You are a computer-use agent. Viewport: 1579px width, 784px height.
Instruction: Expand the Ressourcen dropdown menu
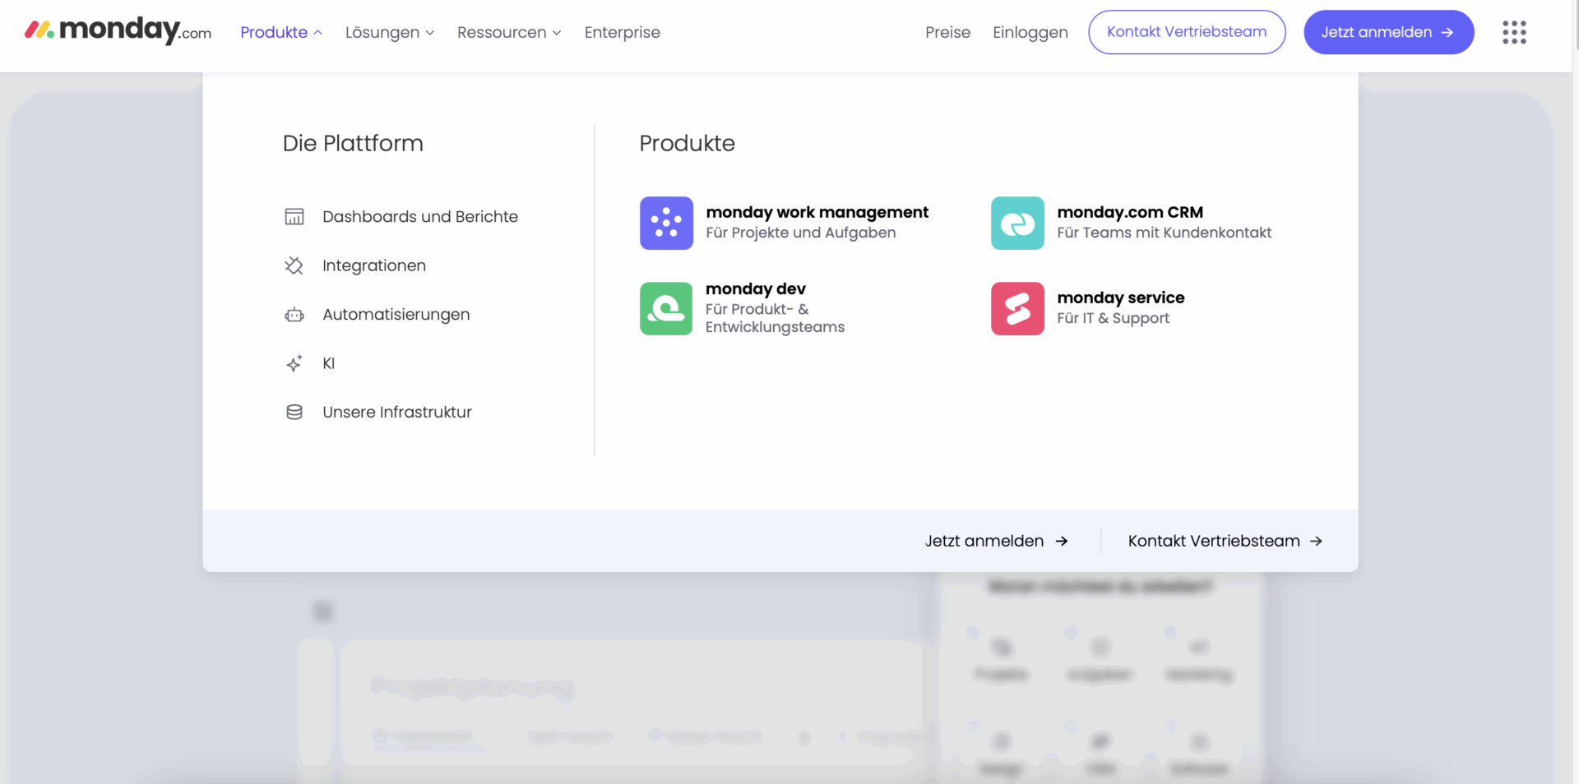[x=509, y=32]
